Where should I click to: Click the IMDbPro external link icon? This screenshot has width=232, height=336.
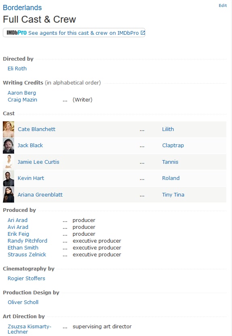coord(142,33)
